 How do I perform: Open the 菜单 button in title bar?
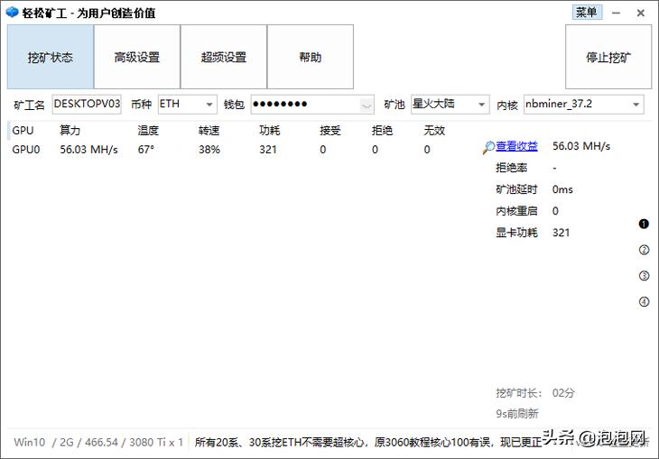pos(587,12)
